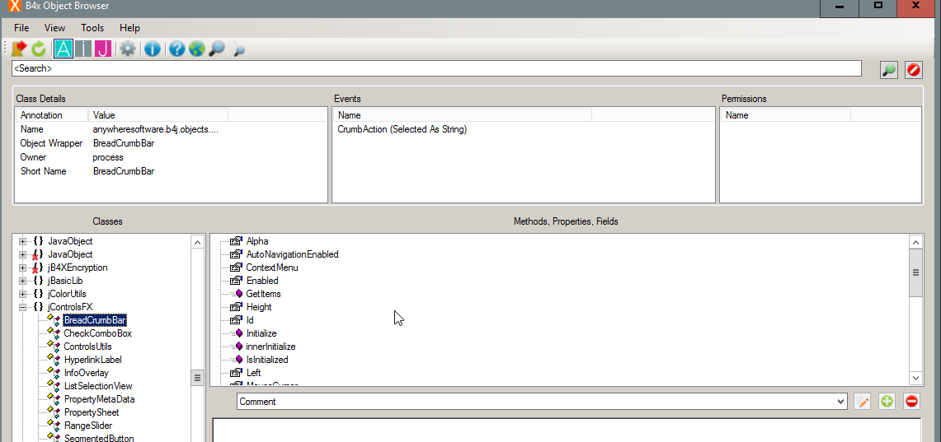
Task: Expand the first JavaObject tree node
Action: click(x=23, y=241)
